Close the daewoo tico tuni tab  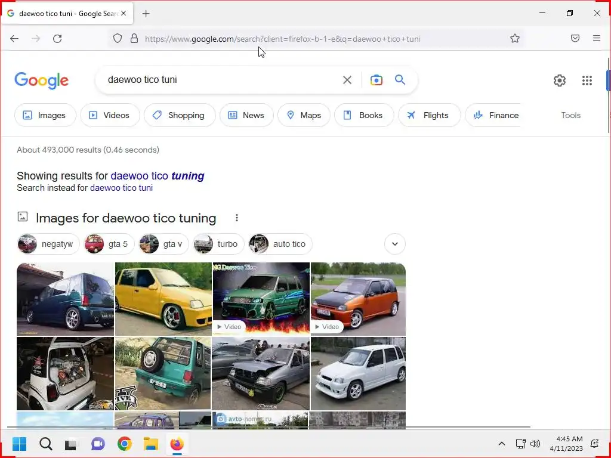point(124,13)
